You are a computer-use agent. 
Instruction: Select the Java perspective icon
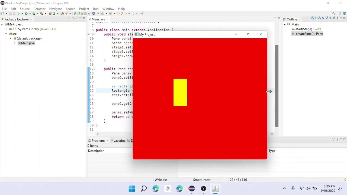pyautogui.click(x=344, y=14)
